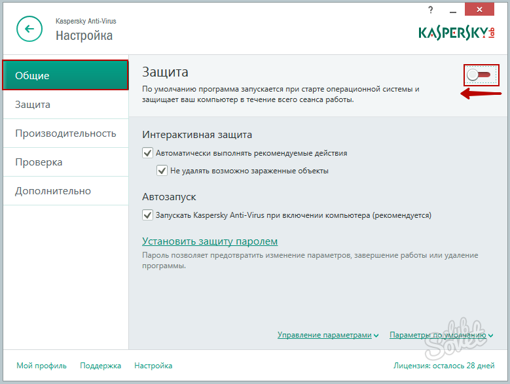Expand Параметры по умолчанию dropdown

(x=441, y=335)
